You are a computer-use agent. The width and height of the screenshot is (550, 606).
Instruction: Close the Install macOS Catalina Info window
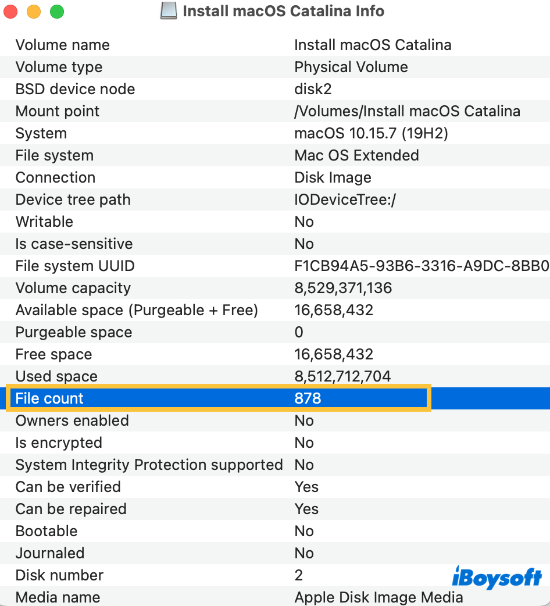click(x=11, y=11)
